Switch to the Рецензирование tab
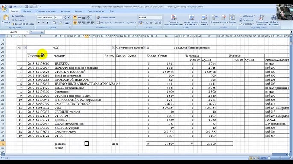Screen dimensions: 293x164 pos(96,11)
